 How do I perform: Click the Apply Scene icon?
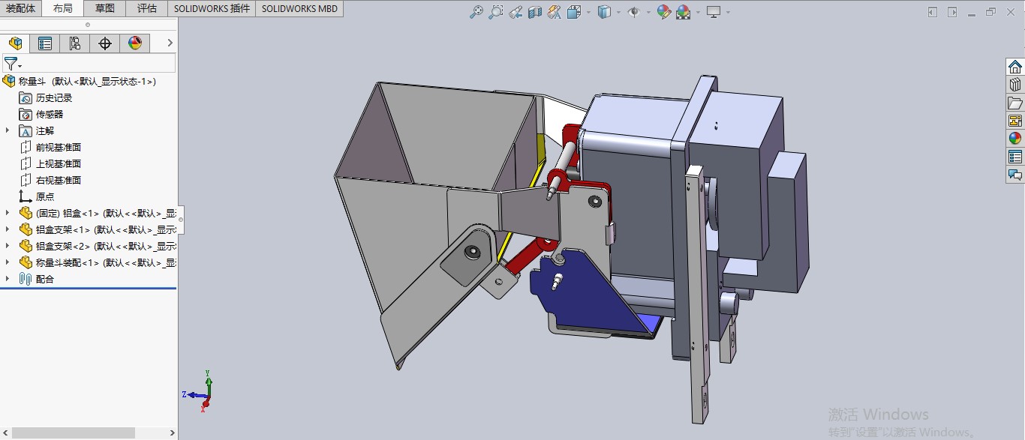tap(683, 12)
